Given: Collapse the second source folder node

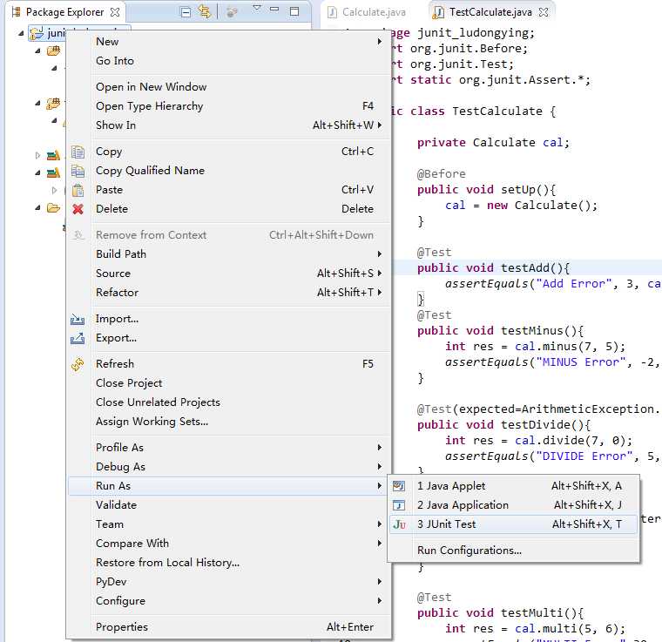Looking at the screenshot, I should 37,103.
